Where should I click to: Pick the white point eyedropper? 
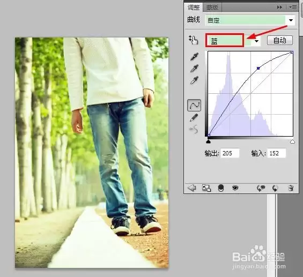194,80
